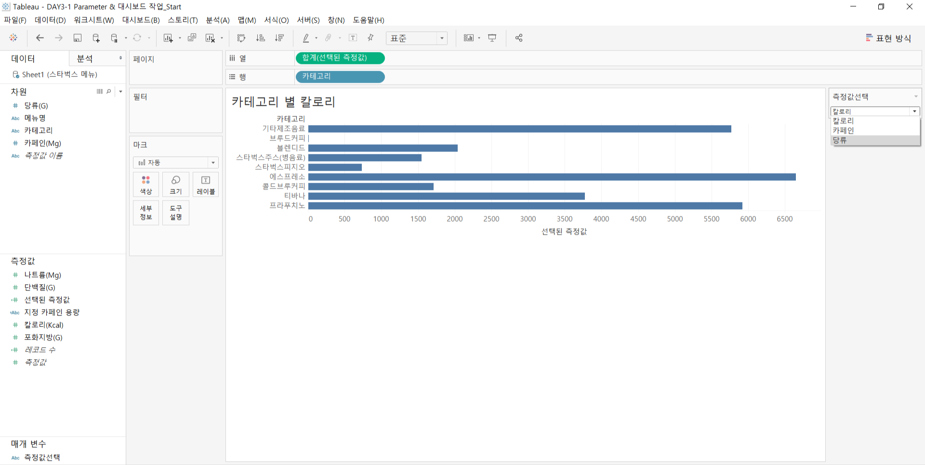Screen dimensions: 925x465
Task: Click the 에스프레소 bar in chart
Action: click(552, 177)
